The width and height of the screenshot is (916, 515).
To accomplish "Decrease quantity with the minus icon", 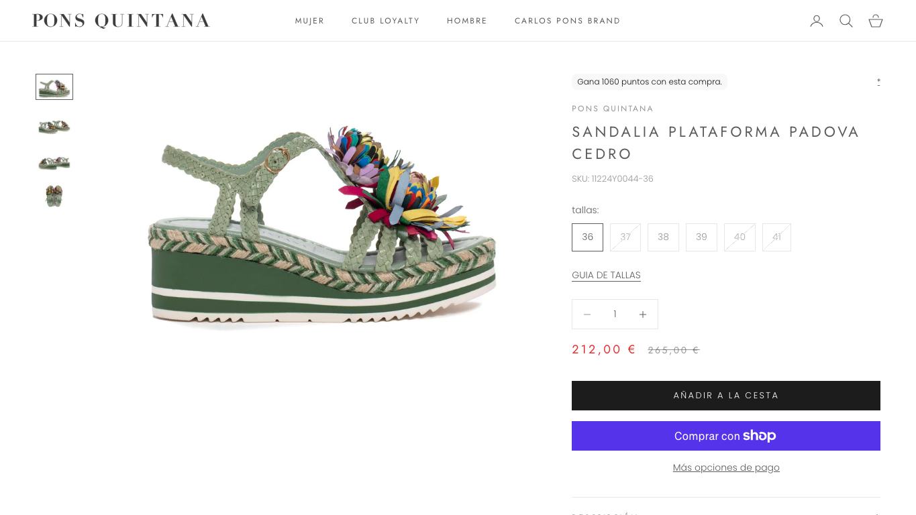I will pyautogui.click(x=587, y=314).
